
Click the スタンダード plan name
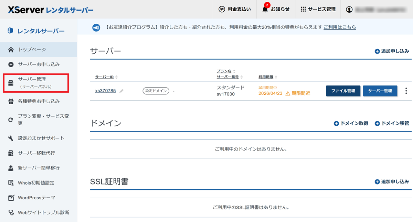[231, 87]
